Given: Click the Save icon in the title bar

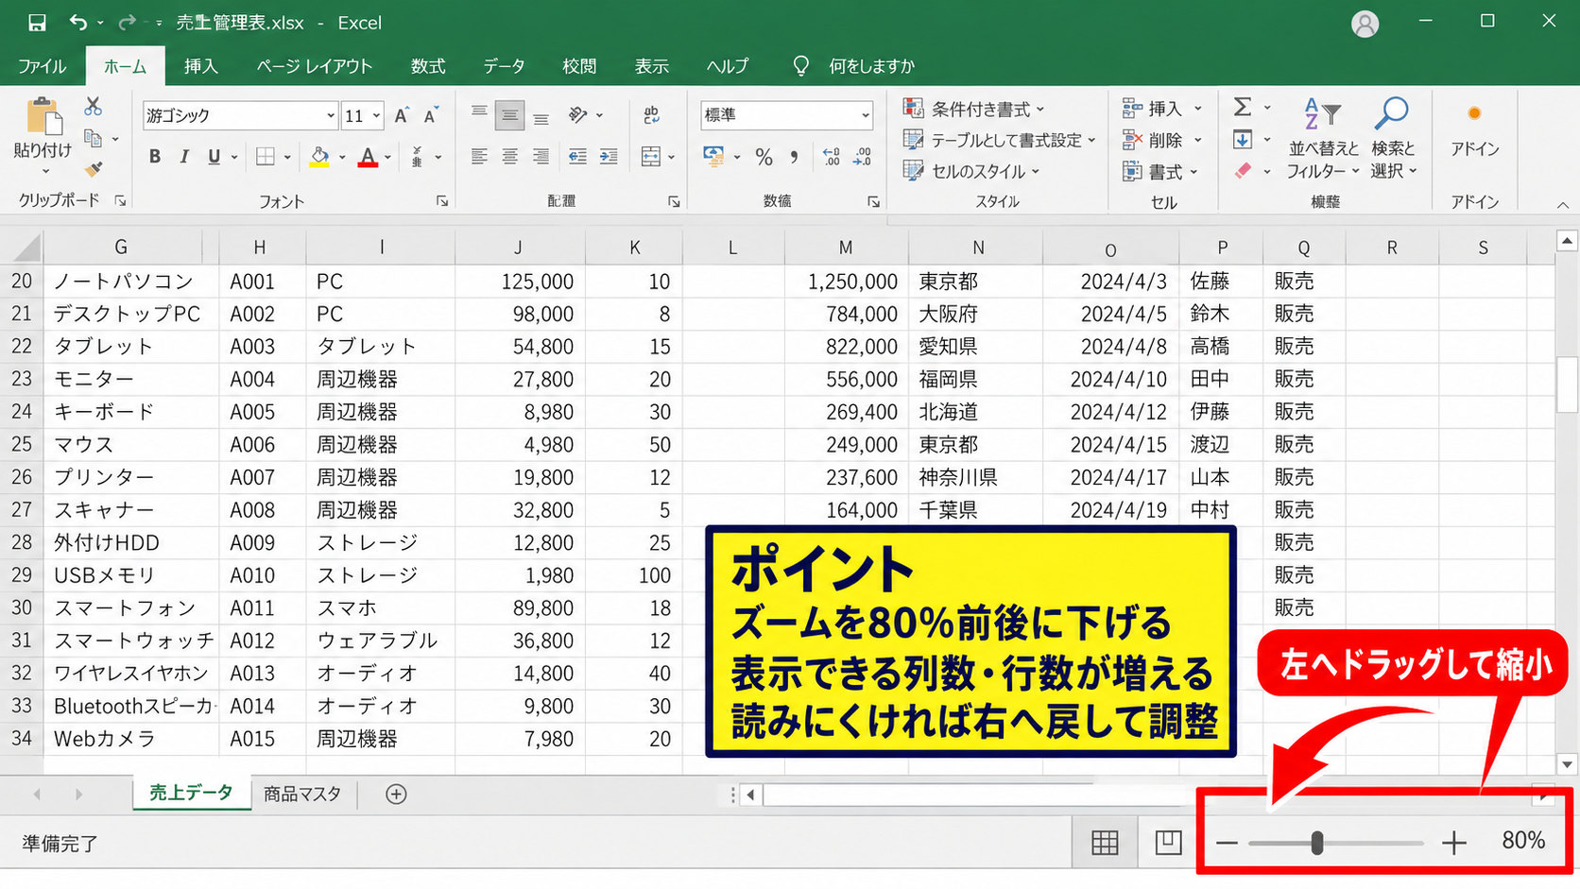Looking at the screenshot, I should 37,23.
